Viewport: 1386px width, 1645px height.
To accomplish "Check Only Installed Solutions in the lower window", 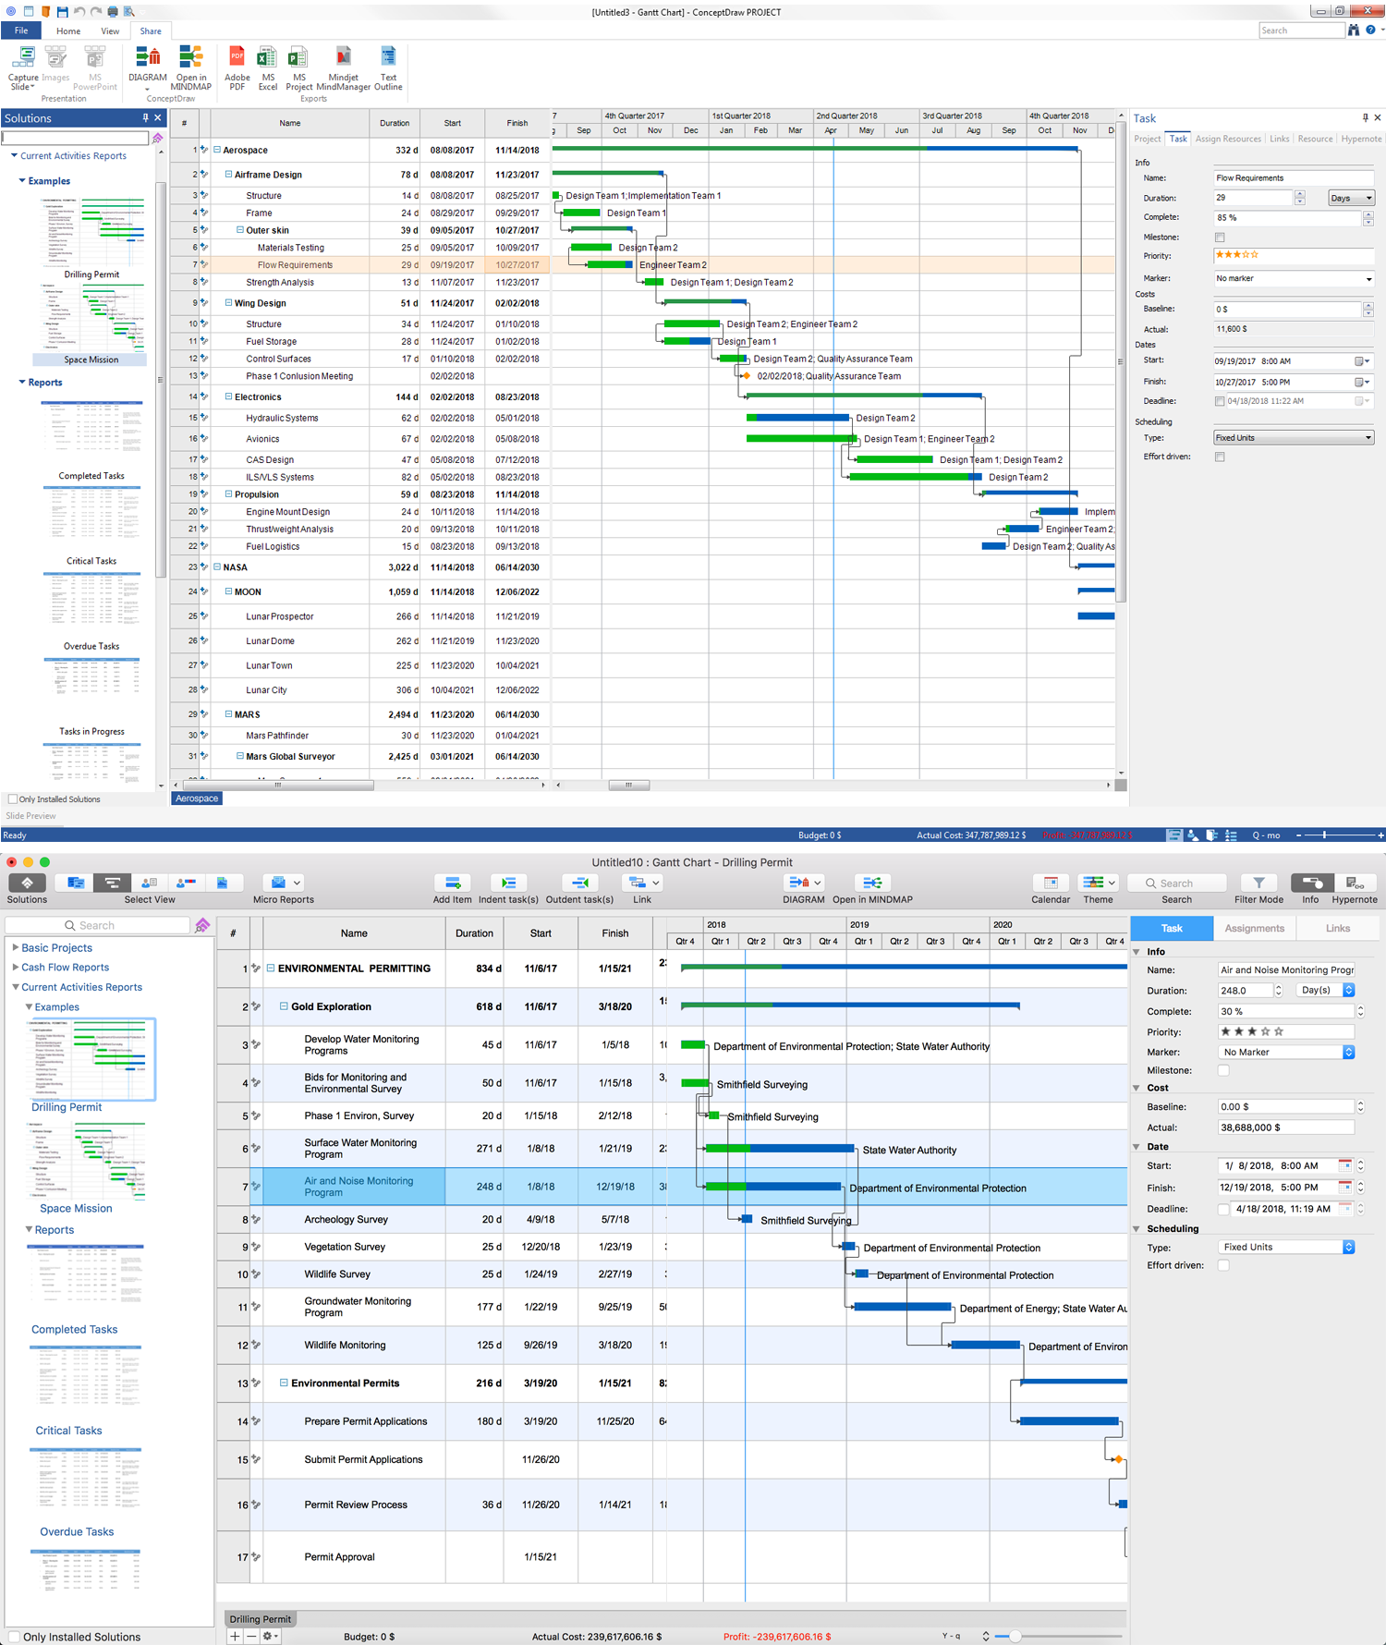I will click(x=13, y=1637).
